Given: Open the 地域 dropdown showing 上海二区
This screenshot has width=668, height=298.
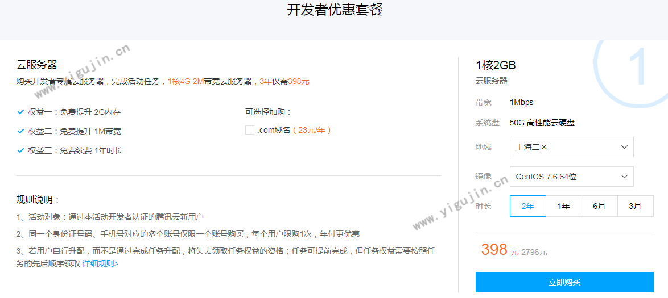Looking at the screenshot, I should [571, 147].
